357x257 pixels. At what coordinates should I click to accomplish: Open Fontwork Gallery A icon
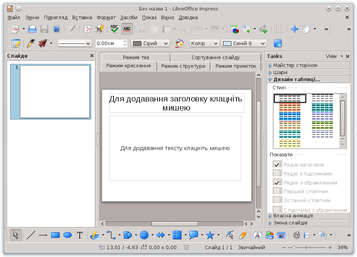(x=257, y=235)
